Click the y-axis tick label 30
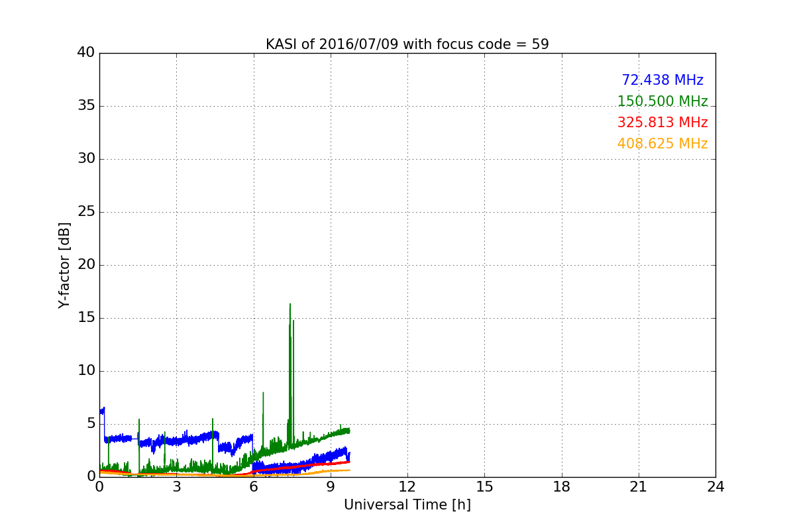The width and height of the screenshot is (795, 530). [86, 159]
